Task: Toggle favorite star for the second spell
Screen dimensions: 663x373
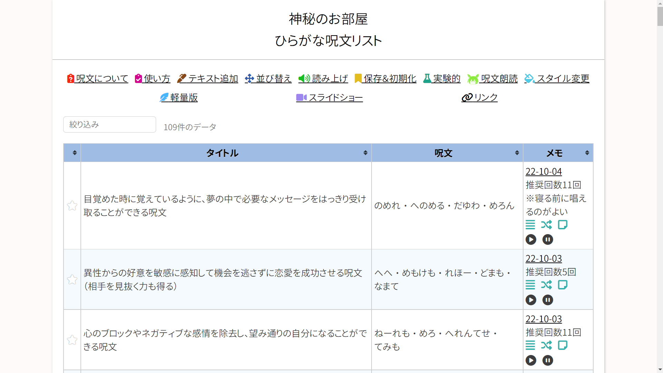Action: (x=72, y=279)
